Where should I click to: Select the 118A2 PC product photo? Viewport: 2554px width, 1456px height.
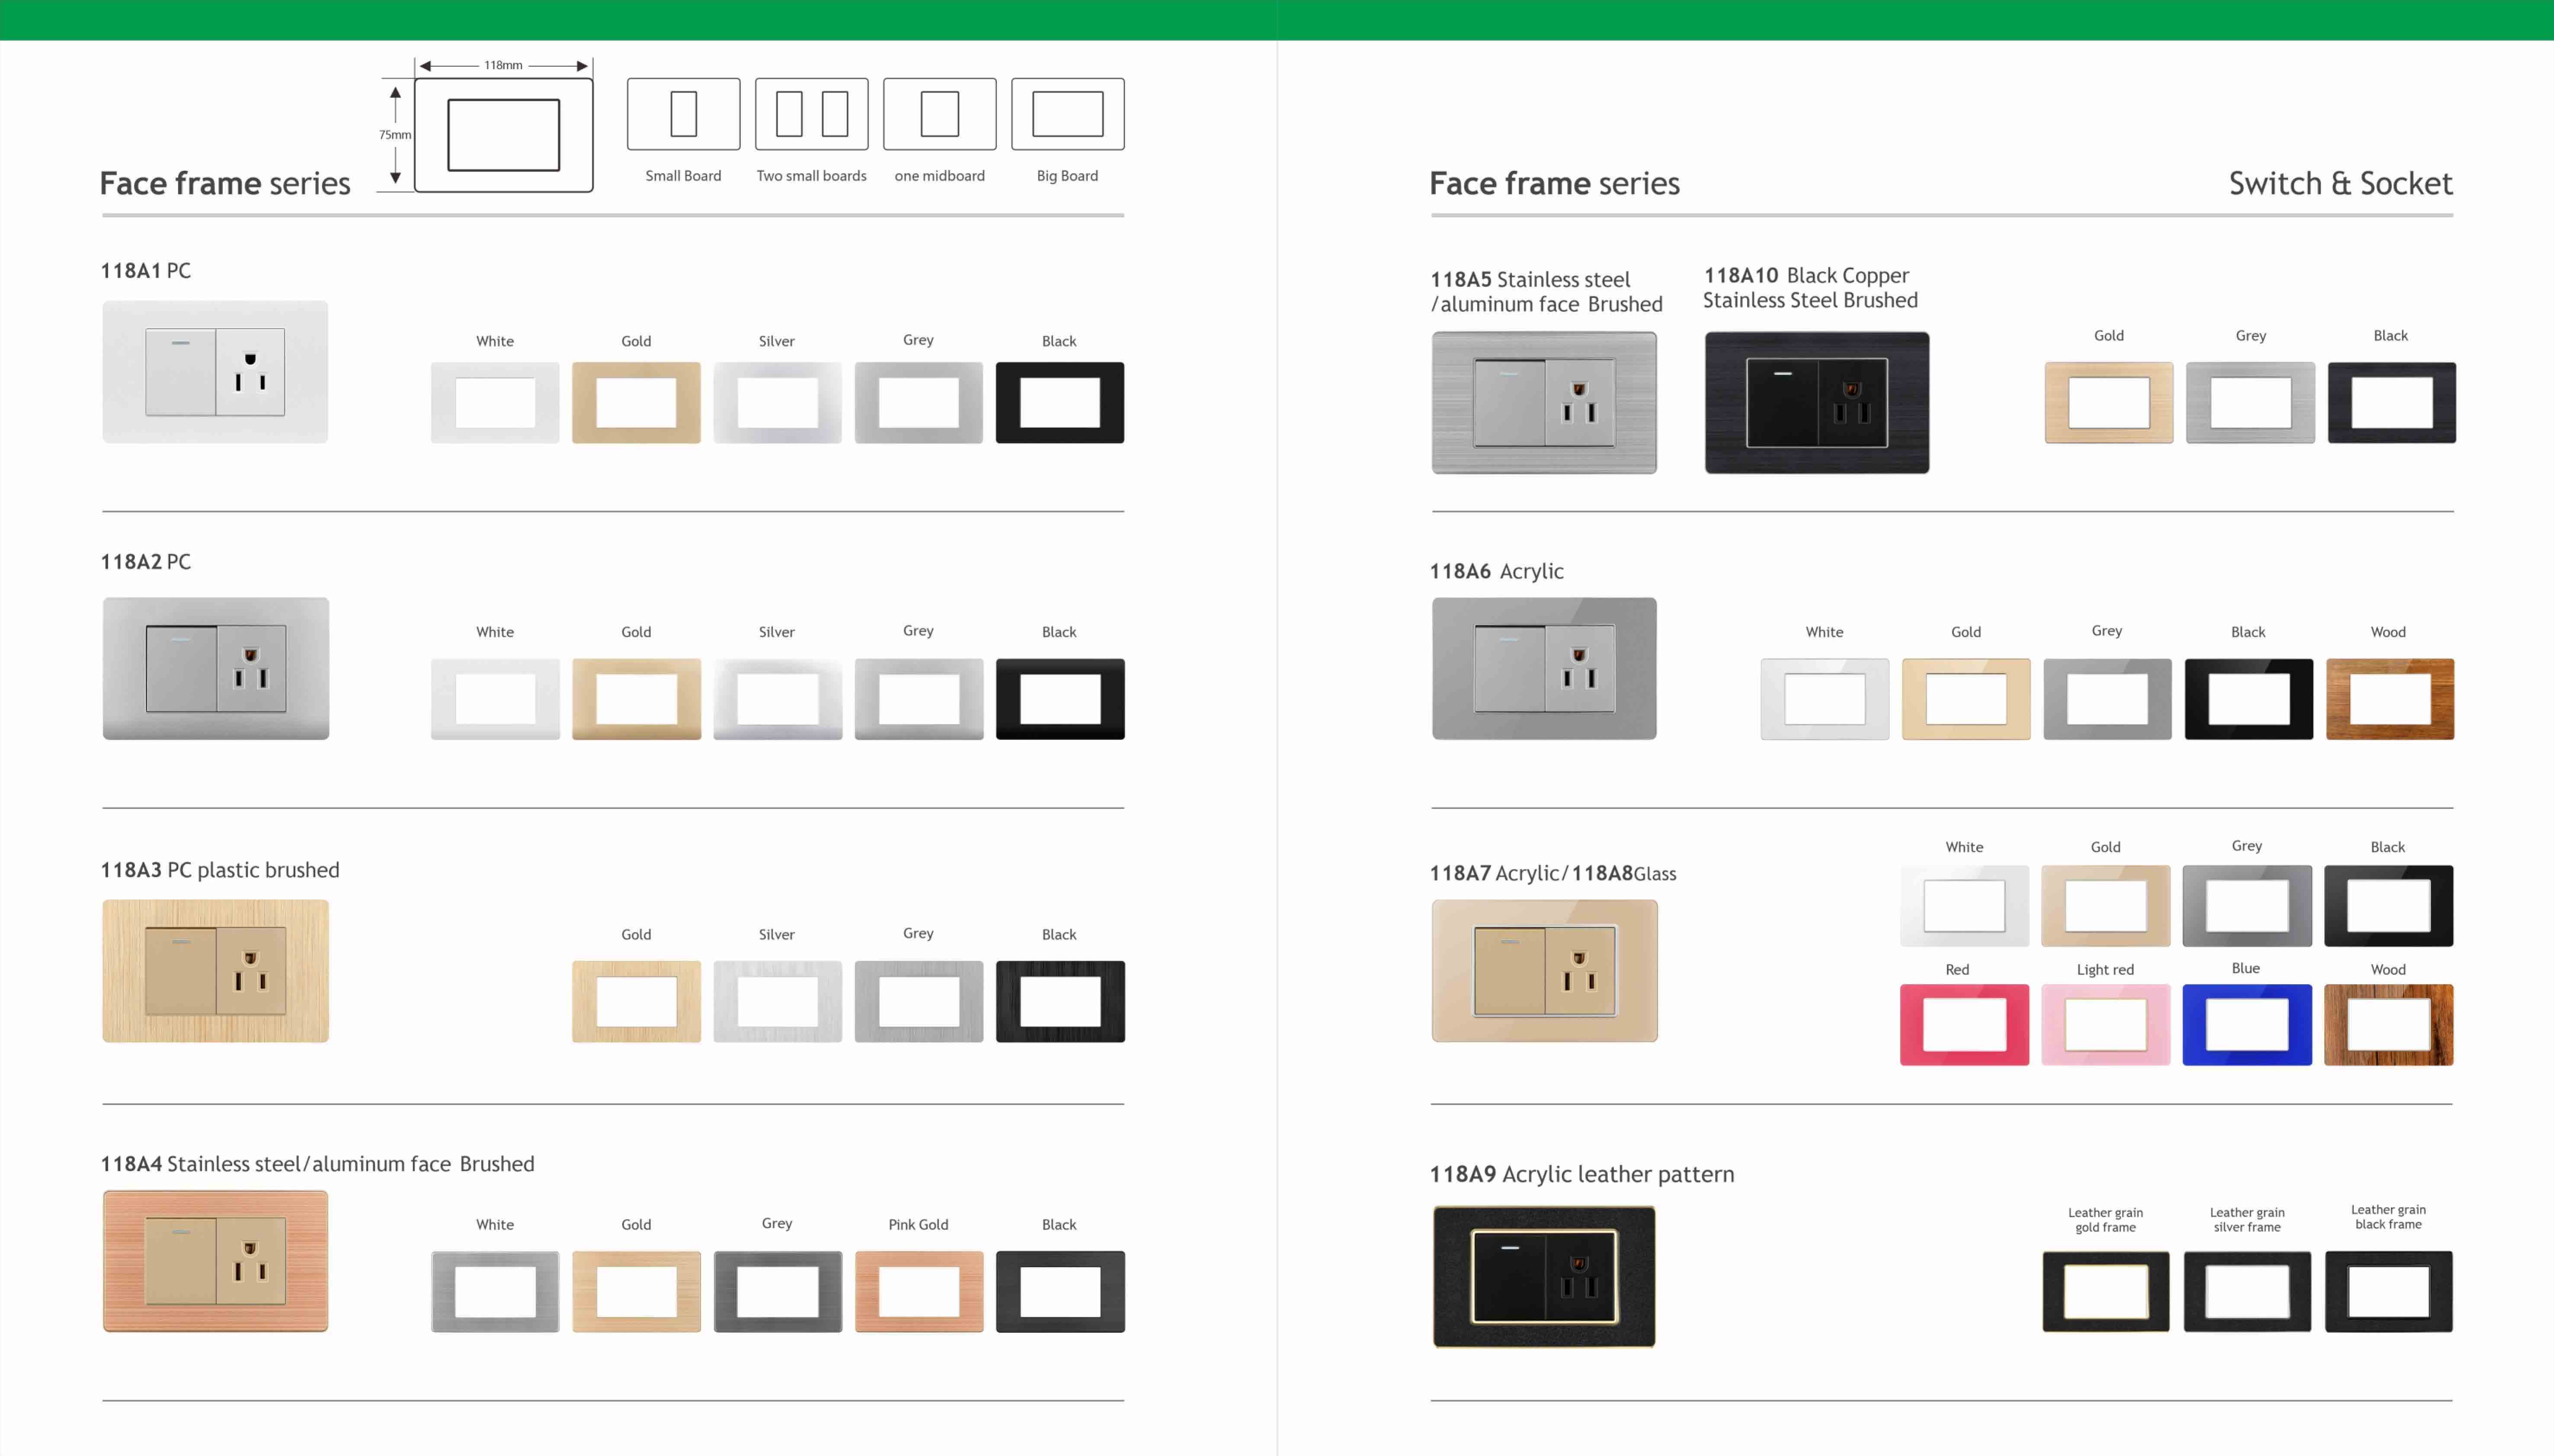215,668
